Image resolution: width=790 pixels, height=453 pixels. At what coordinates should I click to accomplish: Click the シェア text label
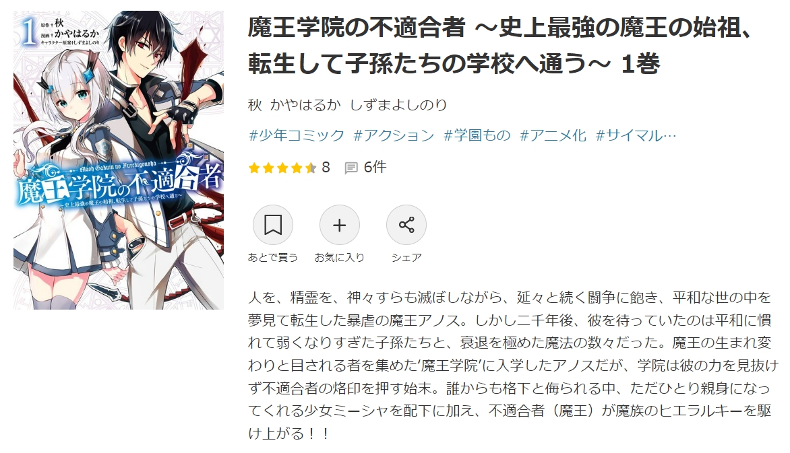(406, 258)
